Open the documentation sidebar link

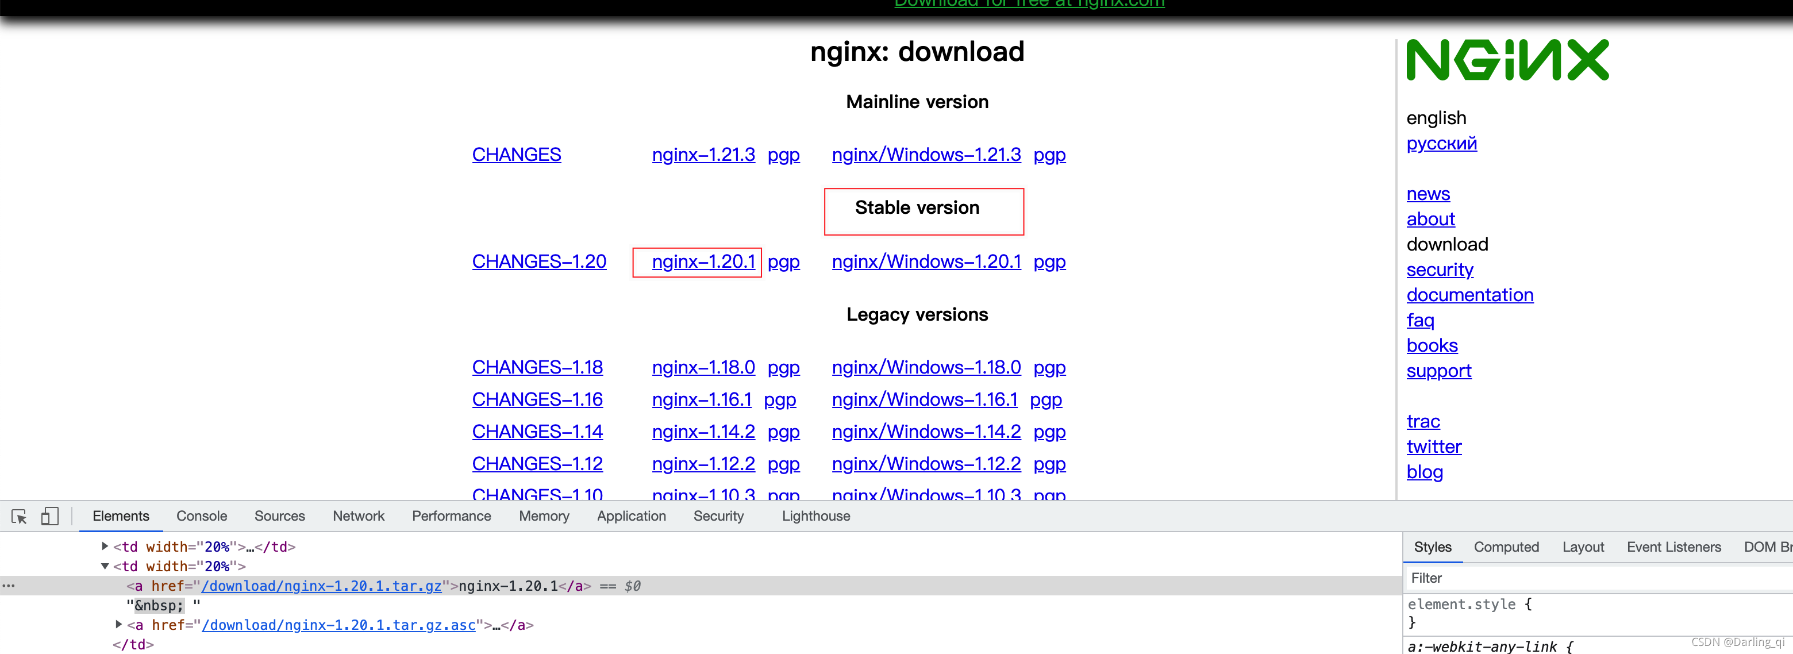click(x=1469, y=295)
